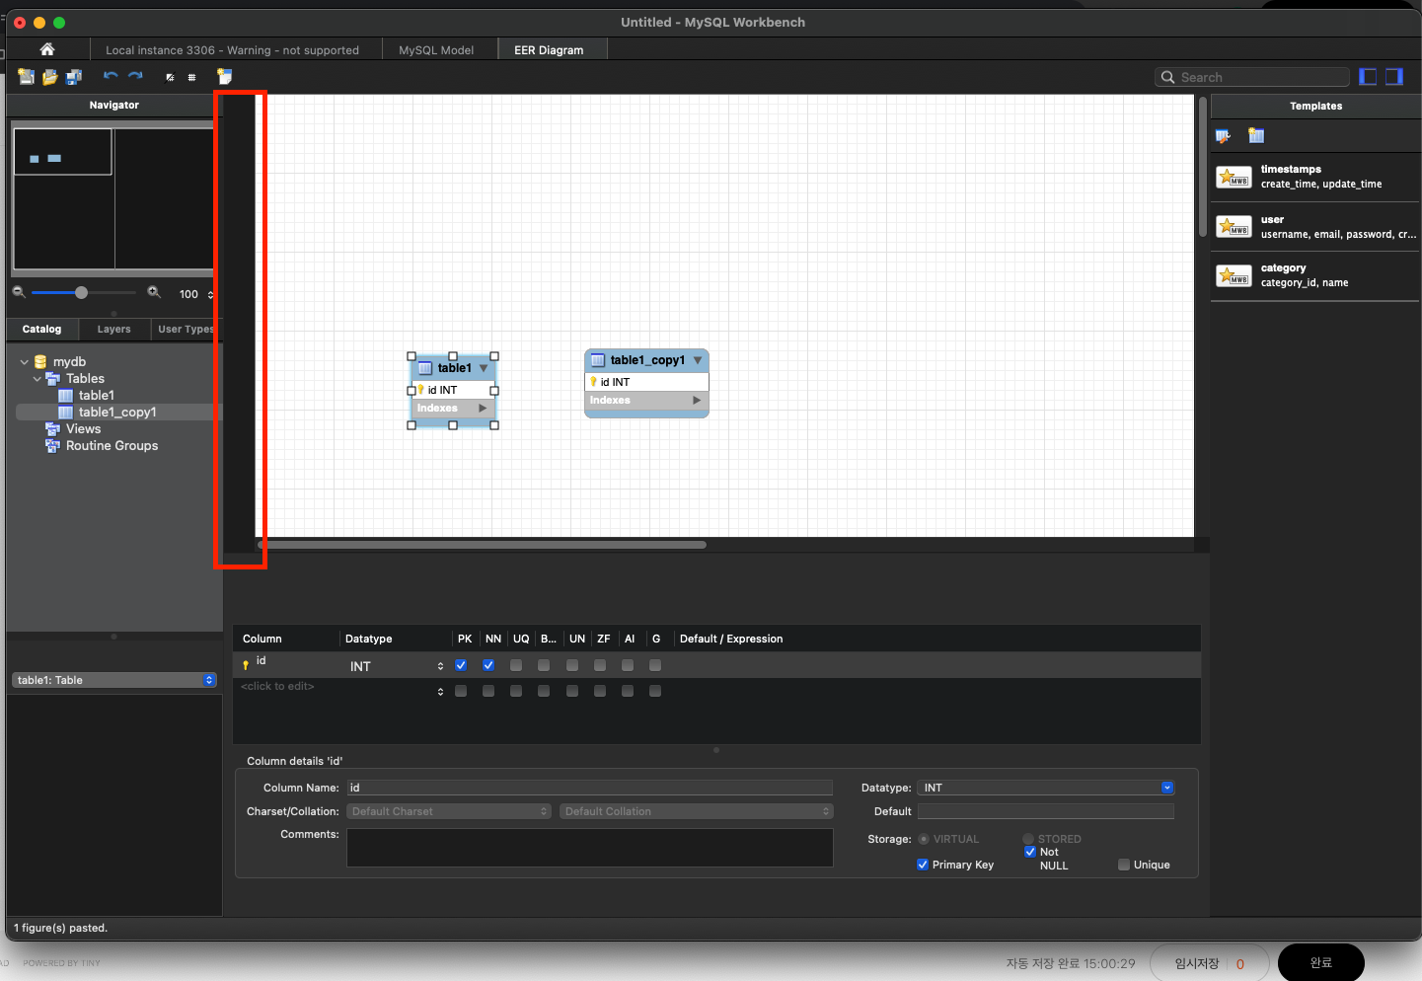1422x981 pixels.
Task: Click the Column Name input field
Action: (x=589, y=788)
